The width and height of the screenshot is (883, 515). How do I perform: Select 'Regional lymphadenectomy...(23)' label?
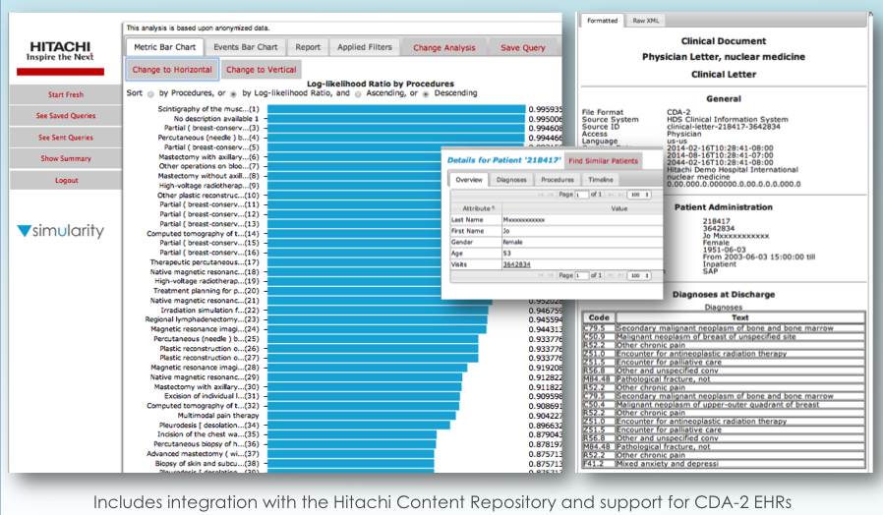[203, 319]
